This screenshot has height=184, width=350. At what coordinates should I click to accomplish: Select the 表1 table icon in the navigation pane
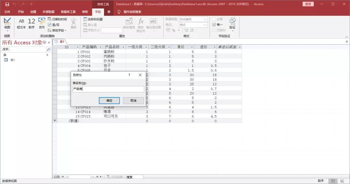coord(6,60)
